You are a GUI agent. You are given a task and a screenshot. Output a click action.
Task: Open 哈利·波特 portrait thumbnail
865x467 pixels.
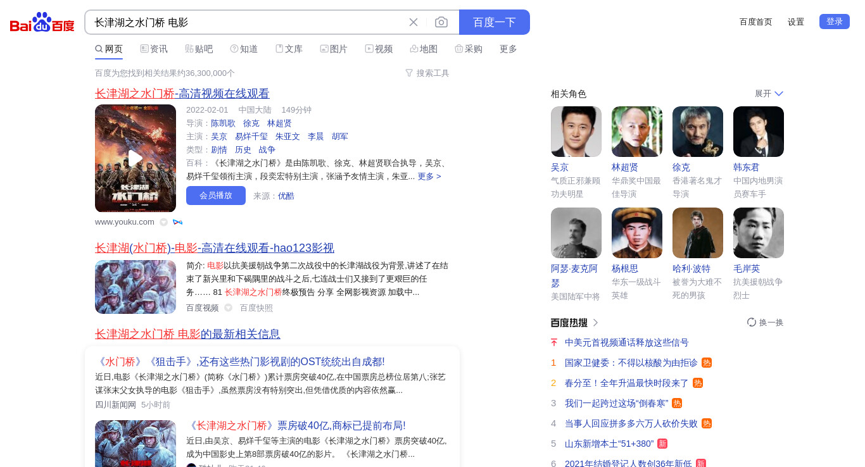point(698,233)
